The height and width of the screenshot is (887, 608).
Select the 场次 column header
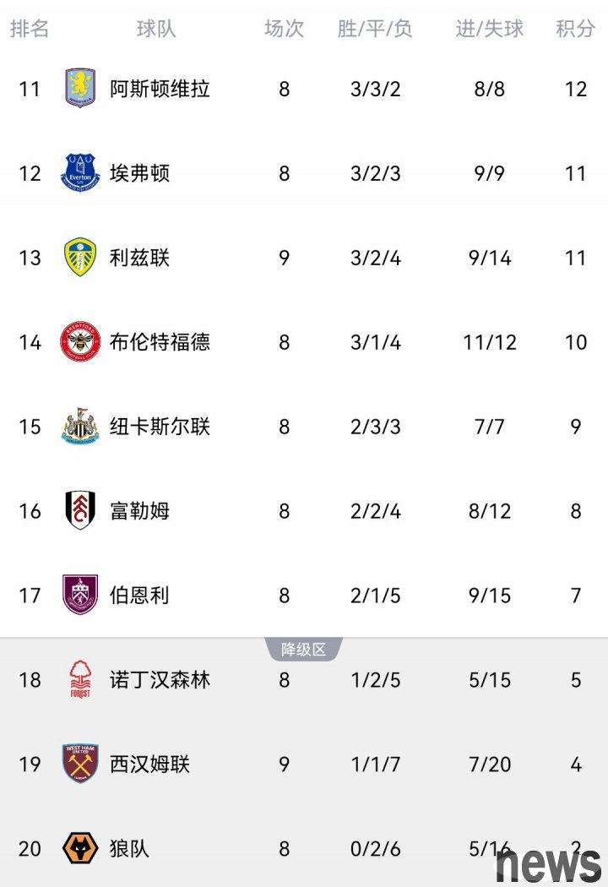284,29
